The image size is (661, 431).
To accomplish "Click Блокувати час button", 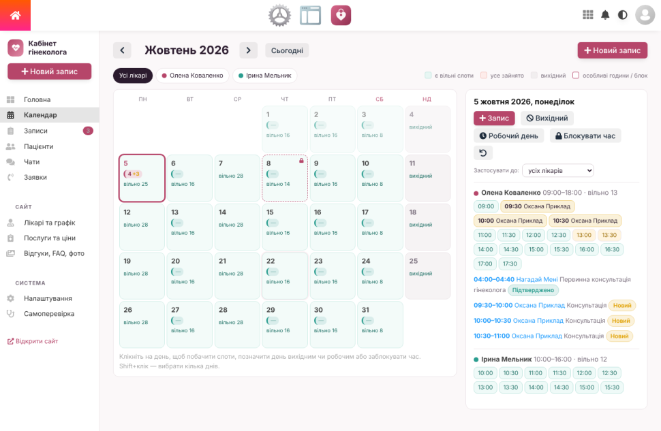I will pos(585,135).
